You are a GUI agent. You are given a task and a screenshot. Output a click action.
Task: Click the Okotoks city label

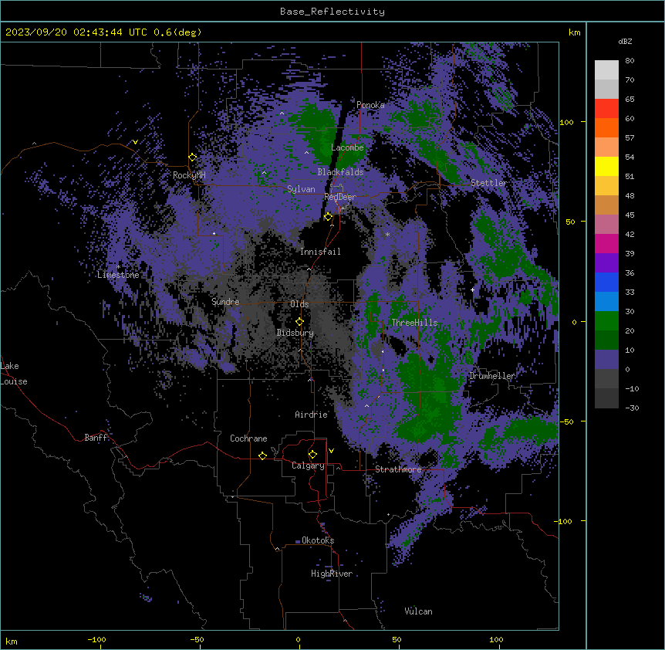coord(318,540)
